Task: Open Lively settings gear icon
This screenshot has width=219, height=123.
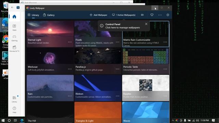Action: tap(168, 15)
